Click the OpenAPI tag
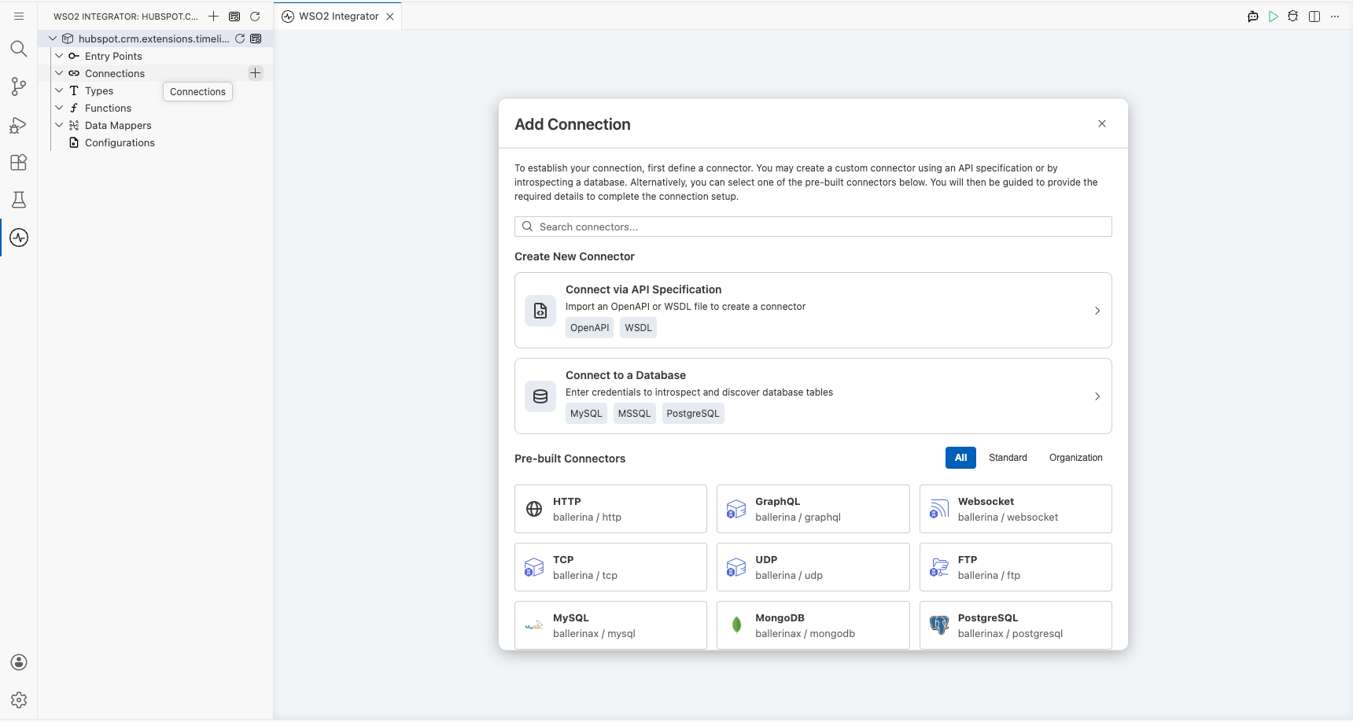The image size is (1353, 722). coord(590,328)
